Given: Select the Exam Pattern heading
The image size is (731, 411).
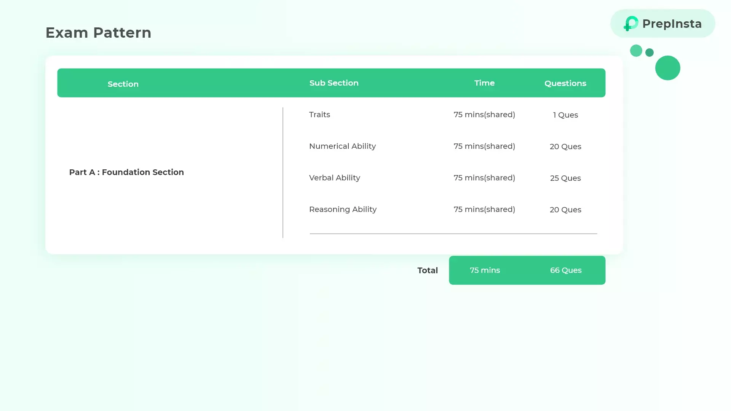Looking at the screenshot, I should pyautogui.click(x=99, y=33).
